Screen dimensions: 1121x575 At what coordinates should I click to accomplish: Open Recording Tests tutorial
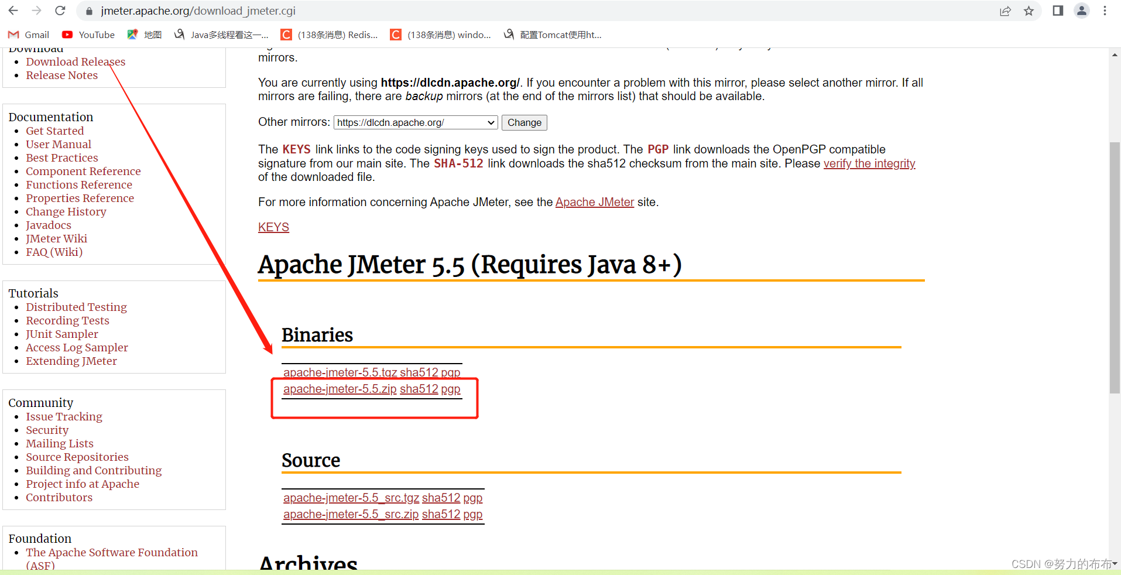click(x=68, y=320)
